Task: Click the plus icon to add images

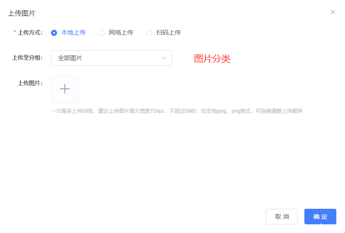Action: coord(65,89)
